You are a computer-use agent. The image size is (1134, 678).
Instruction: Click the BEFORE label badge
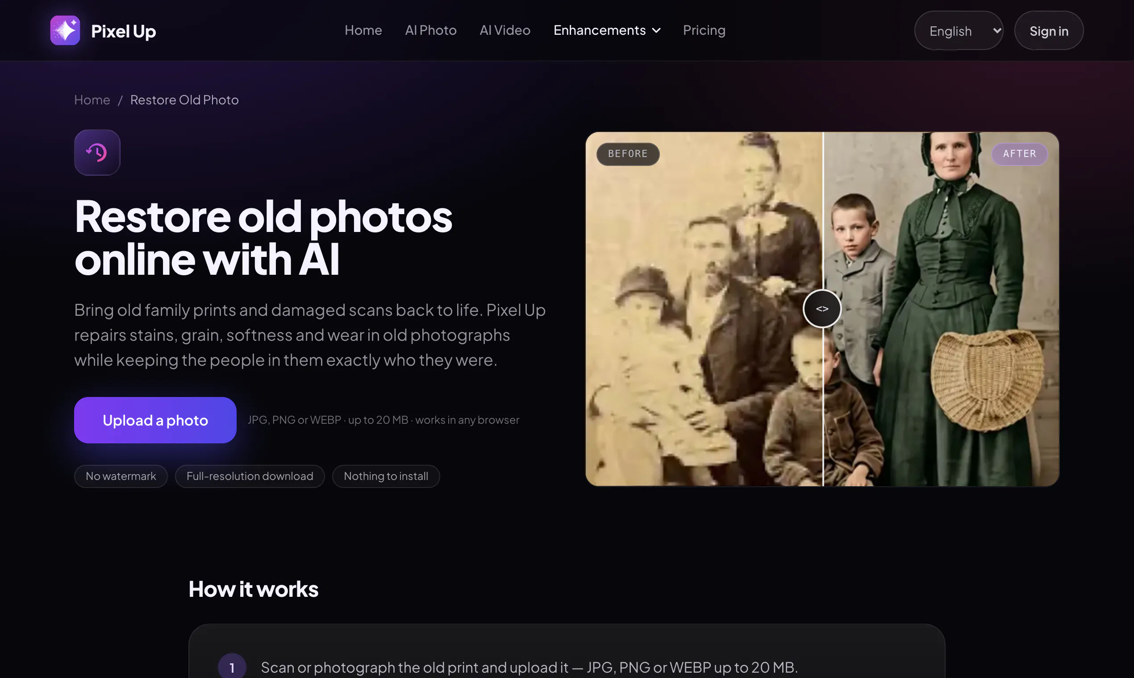point(627,154)
